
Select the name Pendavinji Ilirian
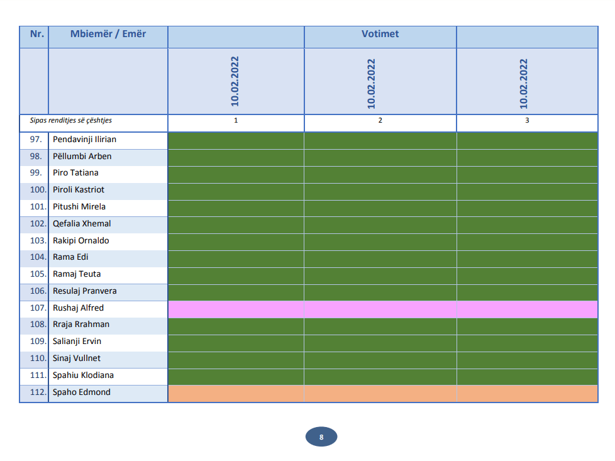click(x=84, y=140)
